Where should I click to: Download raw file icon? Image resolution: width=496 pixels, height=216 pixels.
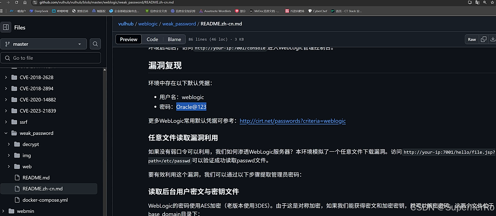point(493,39)
